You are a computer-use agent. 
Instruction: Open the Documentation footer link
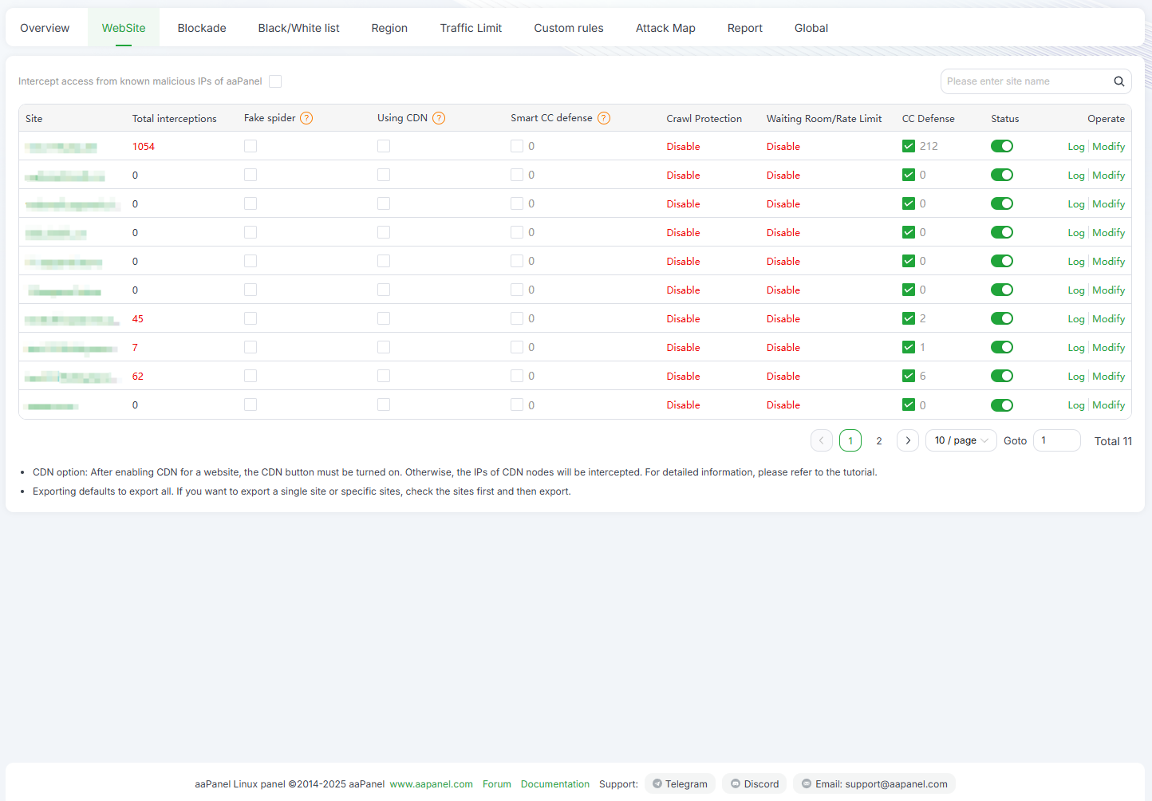click(x=554, y=784)
